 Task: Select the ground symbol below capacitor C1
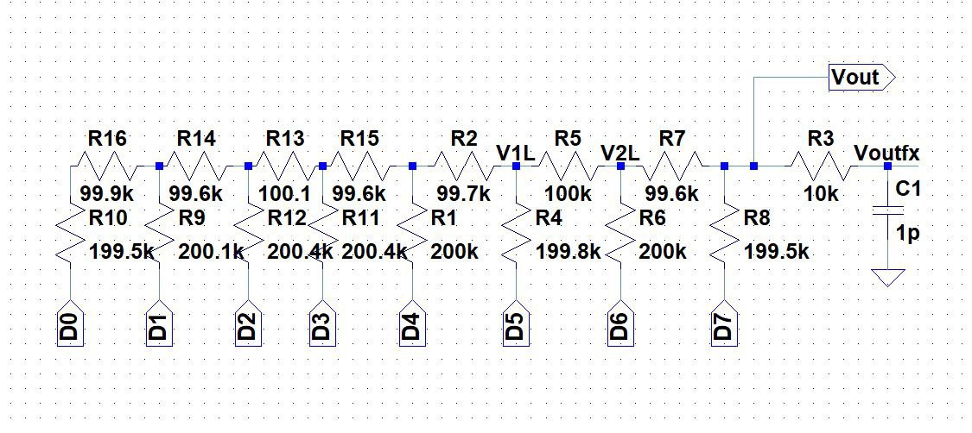click(887, 278)
